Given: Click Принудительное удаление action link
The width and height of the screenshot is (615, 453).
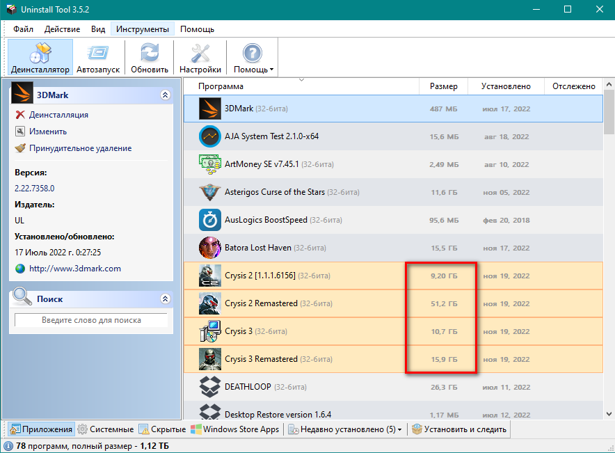Looking at the screenshot, I should click(80, 148).
